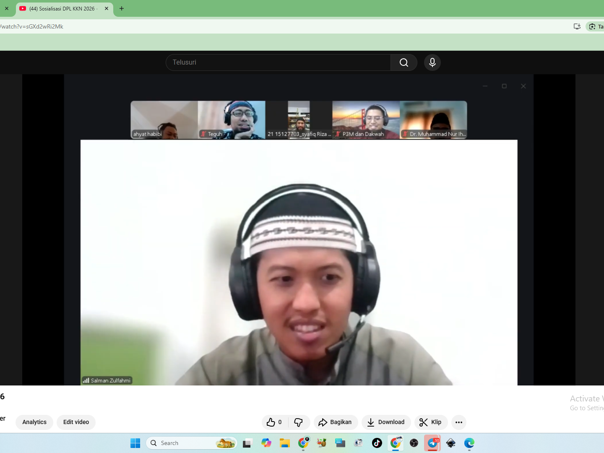Open the Bagikan share dialog

click(335, 422)
